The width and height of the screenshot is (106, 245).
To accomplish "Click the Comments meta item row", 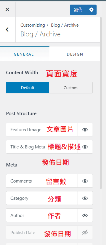I will pos(49,181).
